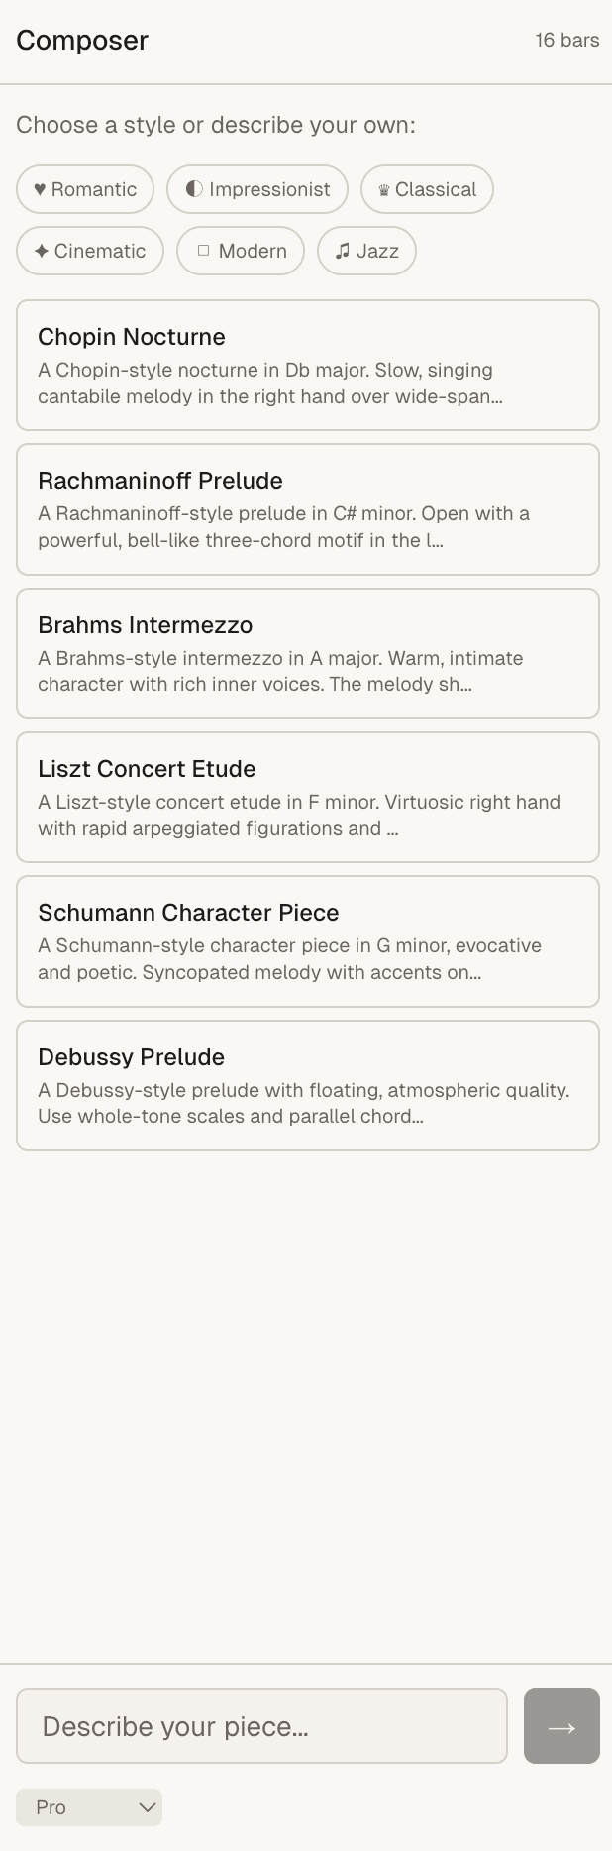Select the Brahms Intermezzo card

tap(307, 652)
